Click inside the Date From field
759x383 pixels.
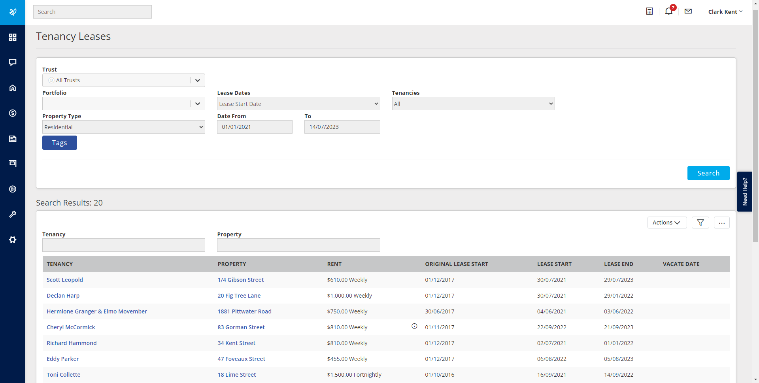point(254,126)
